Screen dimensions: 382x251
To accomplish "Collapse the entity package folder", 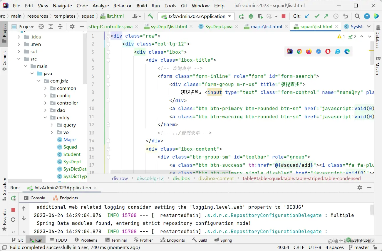I will coord(45,118).
